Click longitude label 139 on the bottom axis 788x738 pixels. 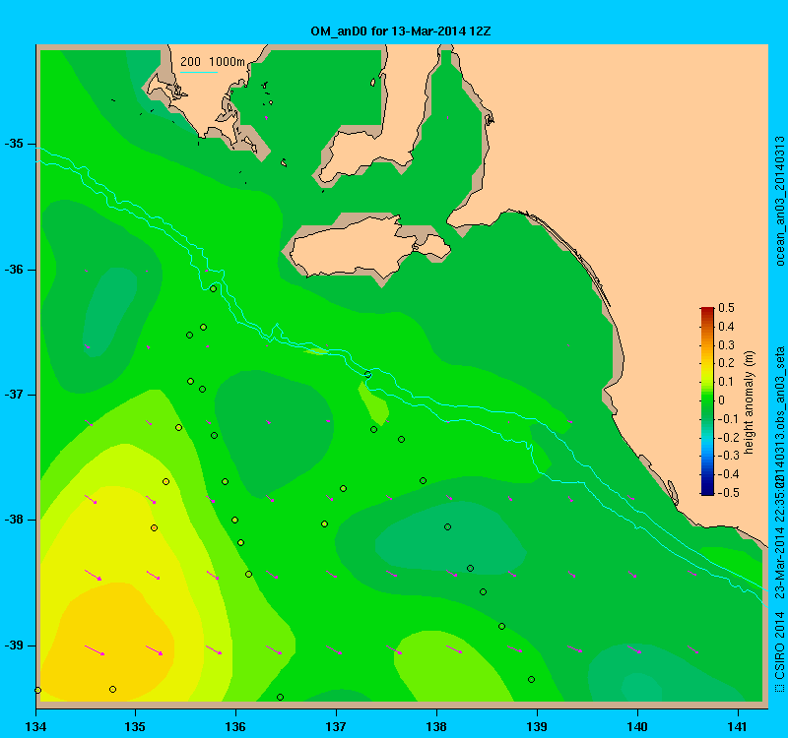tap(537, 727)
